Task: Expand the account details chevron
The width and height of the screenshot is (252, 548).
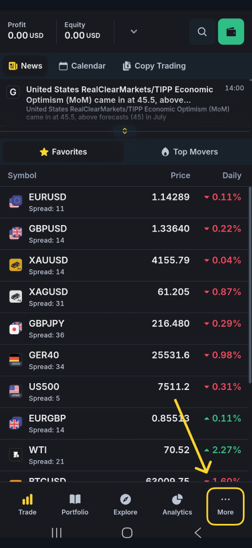Action: (133, 32)
